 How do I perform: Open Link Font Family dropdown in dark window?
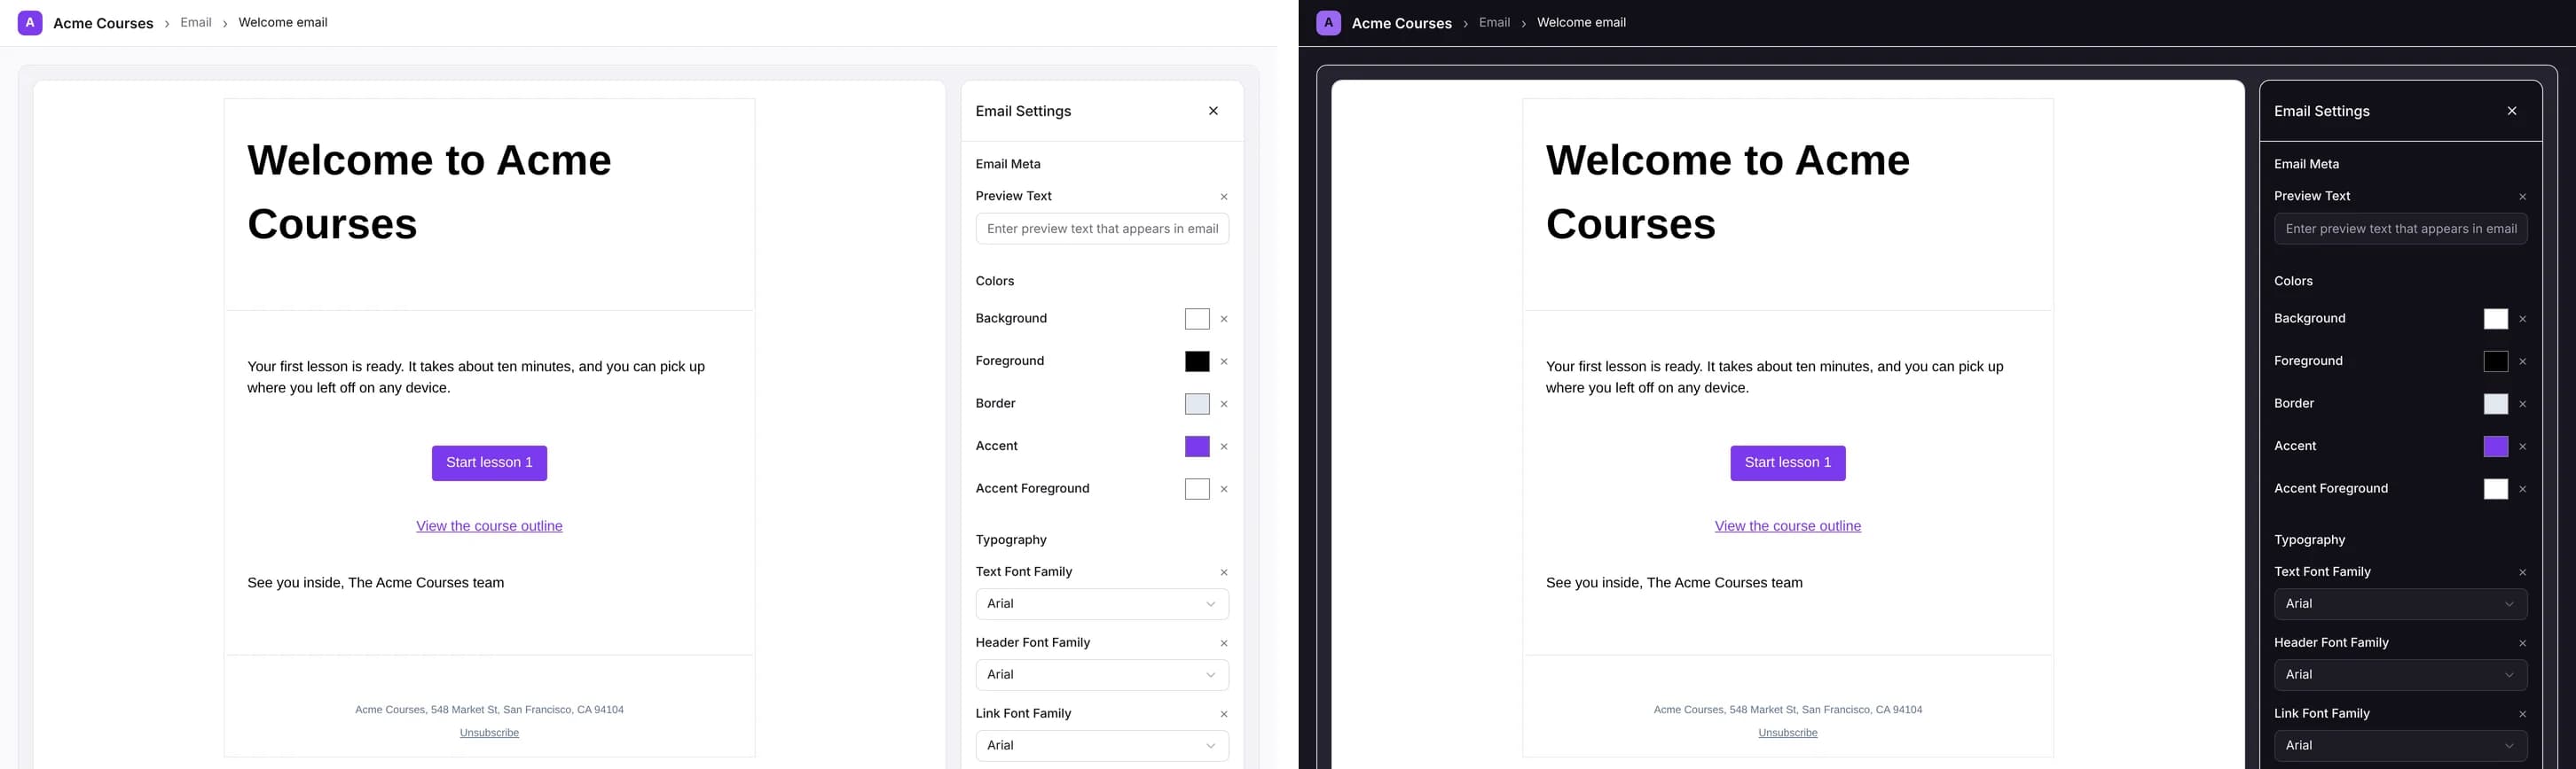pyautogui.click(x=2401, y=746)
